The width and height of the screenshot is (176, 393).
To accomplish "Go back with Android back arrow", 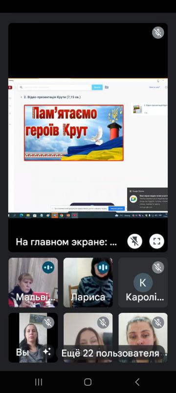I will tap(137, 382).
